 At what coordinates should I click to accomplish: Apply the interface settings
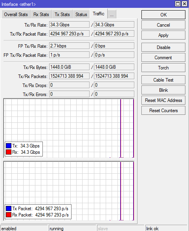(x=163, y=35)
